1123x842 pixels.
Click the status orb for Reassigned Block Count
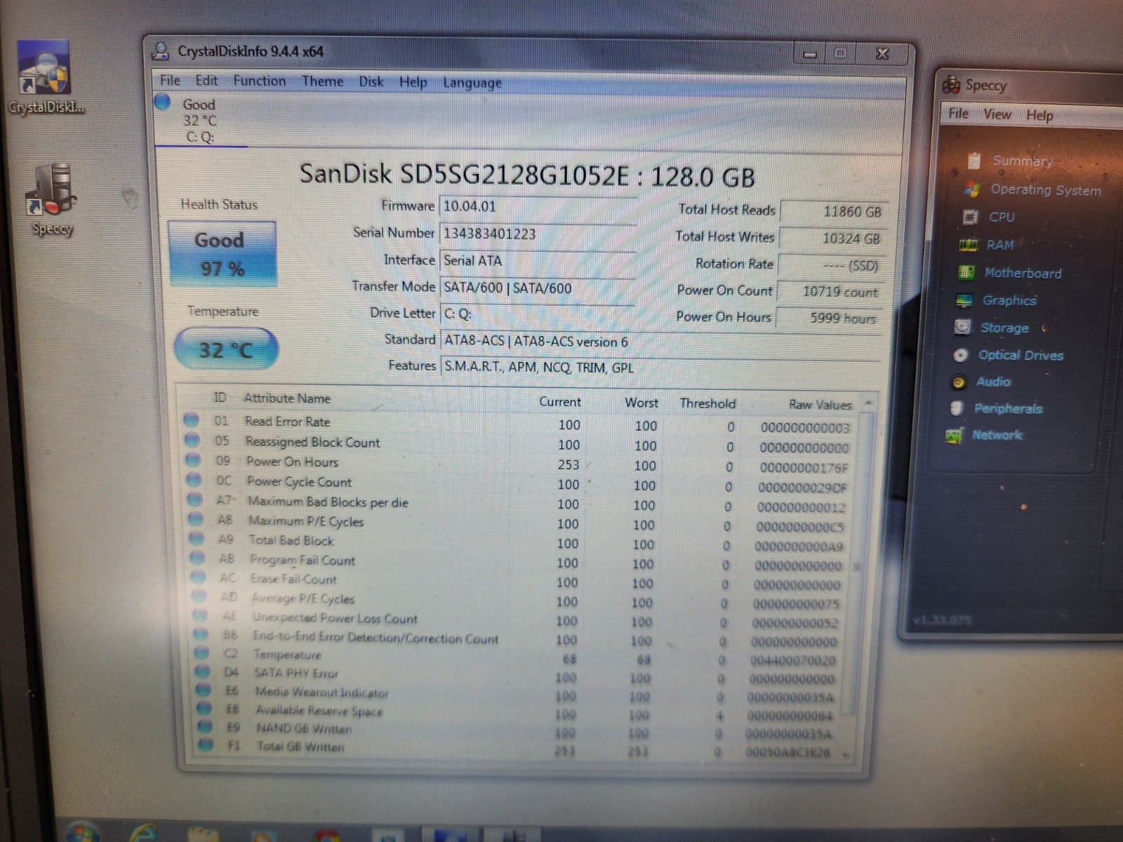coord(192,441)
